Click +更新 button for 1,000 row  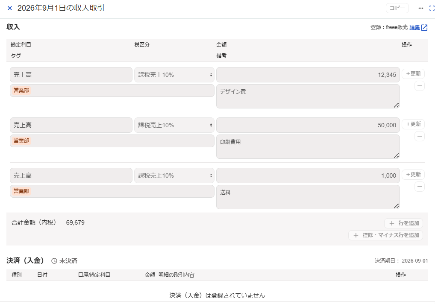(413, 175)
